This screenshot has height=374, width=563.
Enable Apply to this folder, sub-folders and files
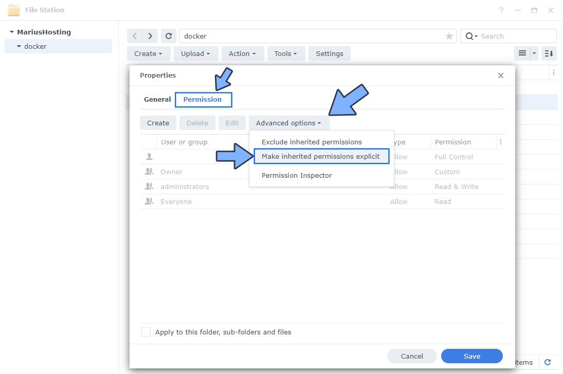(146, 331)
